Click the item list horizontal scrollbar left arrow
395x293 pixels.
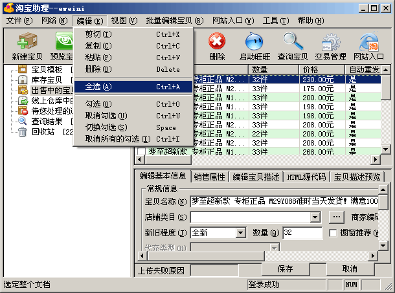139,159
